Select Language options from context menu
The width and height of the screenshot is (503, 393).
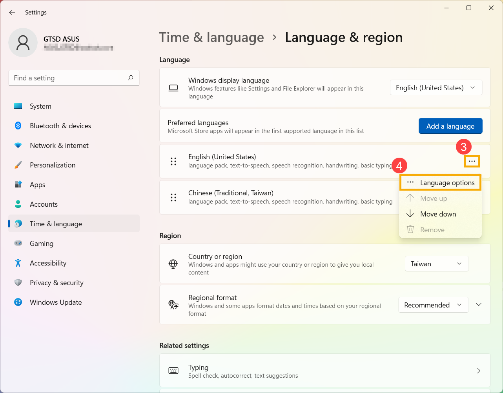(447, 183)
